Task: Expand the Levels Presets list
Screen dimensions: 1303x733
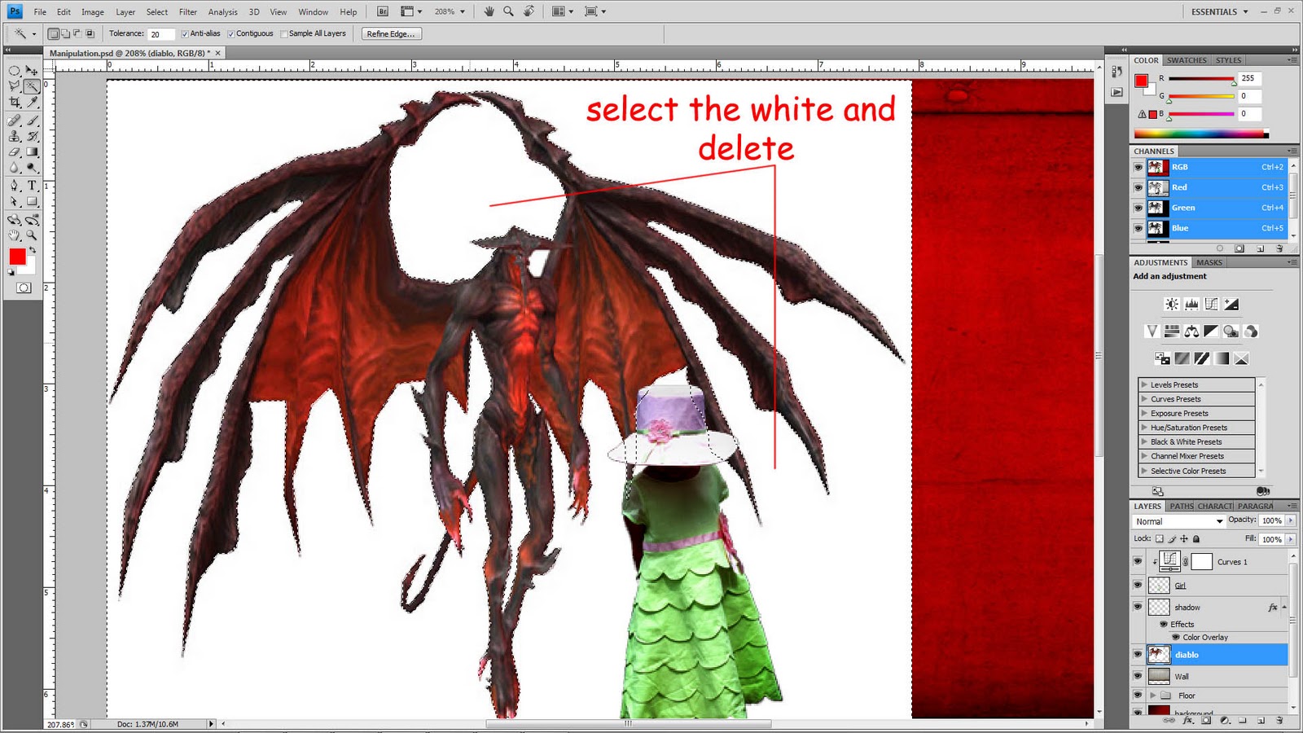Action: point(1144,384)
